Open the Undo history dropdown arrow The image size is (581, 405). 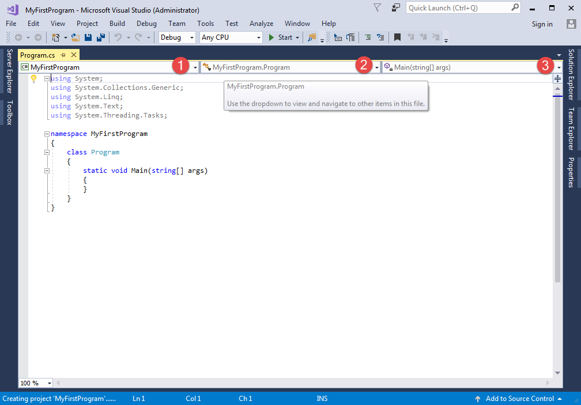(128, 38)
